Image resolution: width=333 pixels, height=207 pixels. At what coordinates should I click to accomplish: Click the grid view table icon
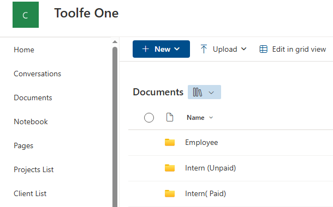(263, 49)
